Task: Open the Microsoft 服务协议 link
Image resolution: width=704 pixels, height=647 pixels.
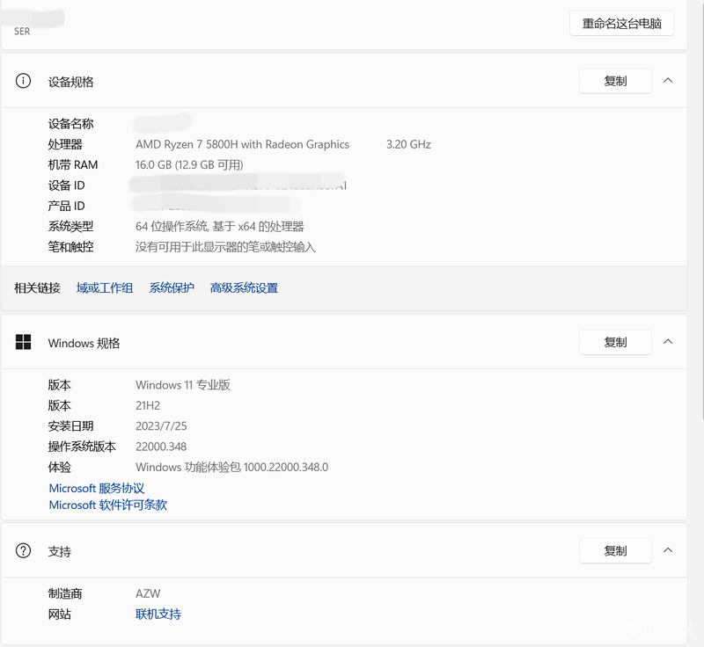Action: 97,488
